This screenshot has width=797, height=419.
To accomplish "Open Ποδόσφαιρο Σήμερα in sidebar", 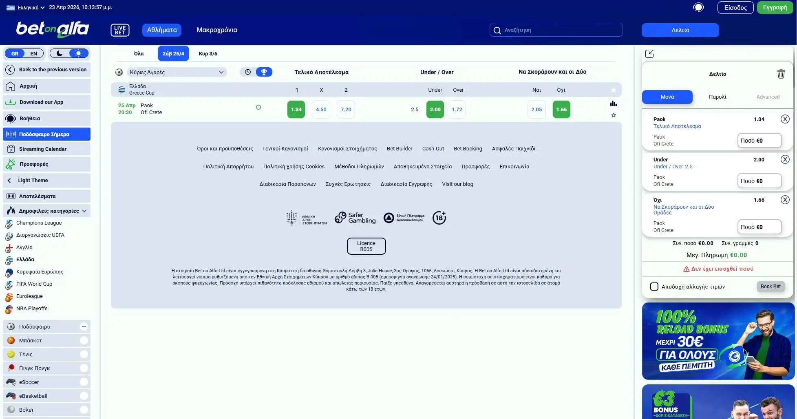I will [46, 134].
